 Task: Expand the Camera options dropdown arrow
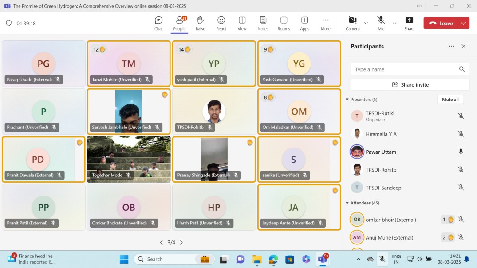(x=366, y=23)
